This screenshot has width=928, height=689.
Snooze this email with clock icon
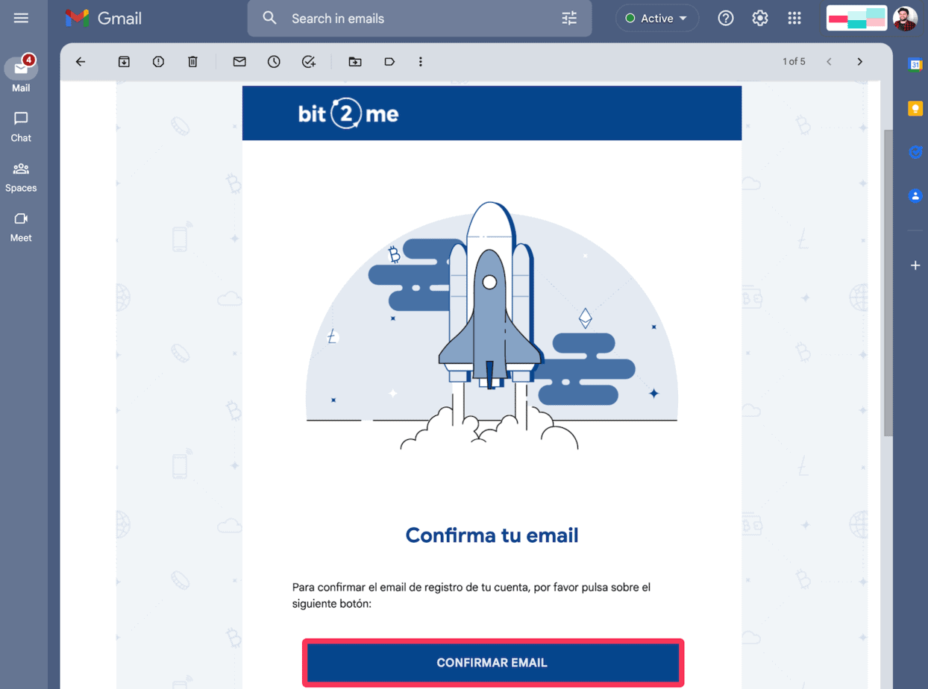point(274,62)
